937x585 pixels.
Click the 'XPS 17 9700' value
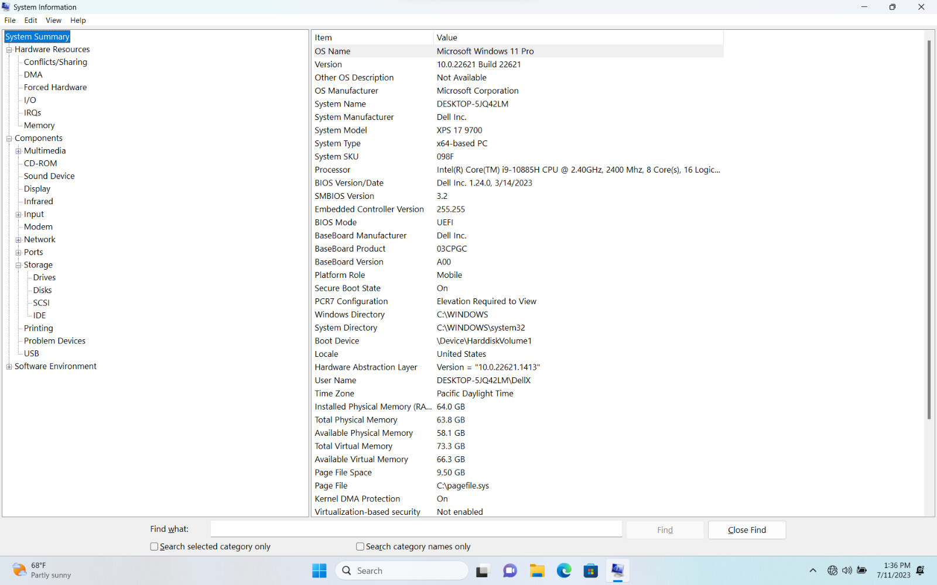460,130
